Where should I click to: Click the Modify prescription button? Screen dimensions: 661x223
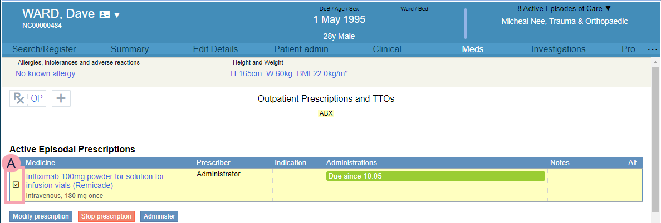tap(41, 216)
